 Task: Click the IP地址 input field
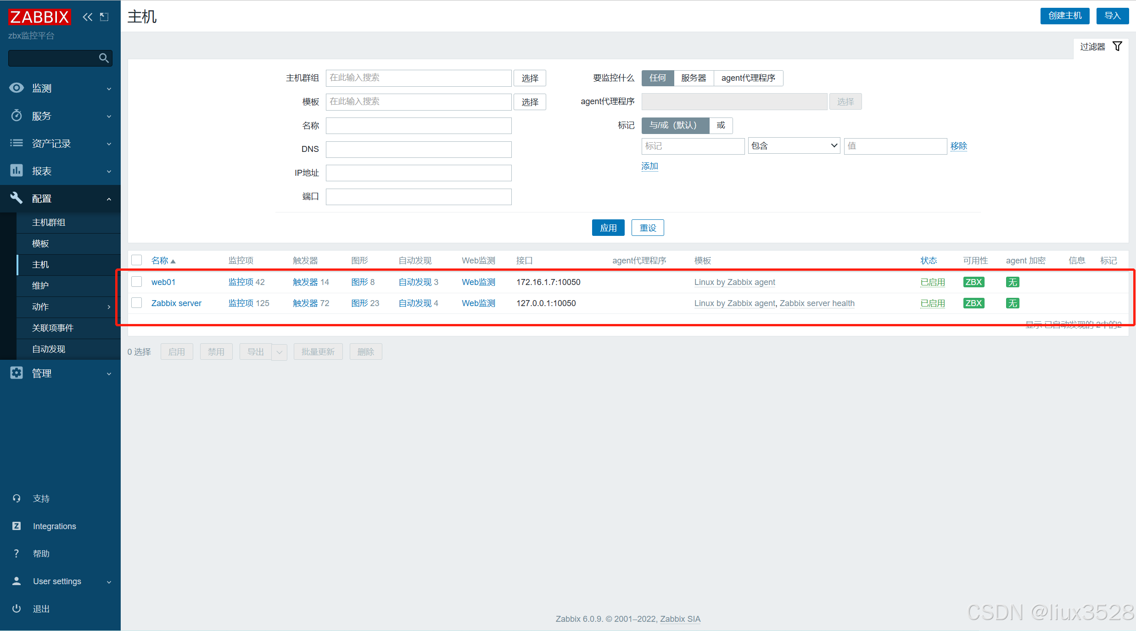(419, 173)
